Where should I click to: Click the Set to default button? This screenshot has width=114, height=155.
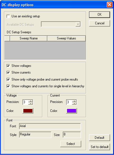pos(99,147)
